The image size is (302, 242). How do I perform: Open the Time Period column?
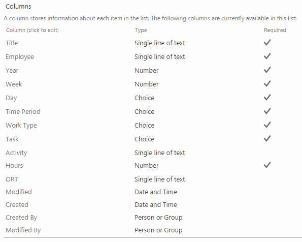coord(23,111)
